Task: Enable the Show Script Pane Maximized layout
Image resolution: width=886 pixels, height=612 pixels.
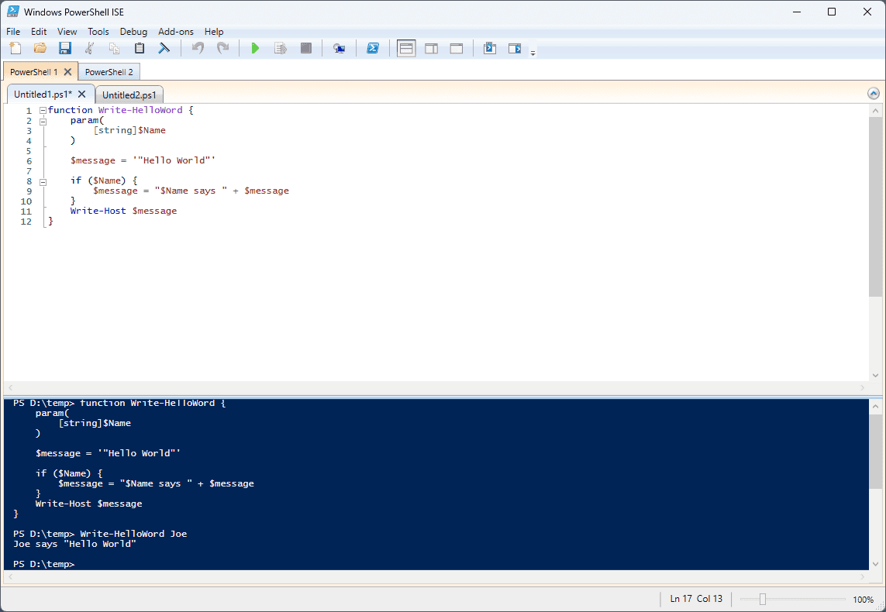Action: click(x=456, y=48)
